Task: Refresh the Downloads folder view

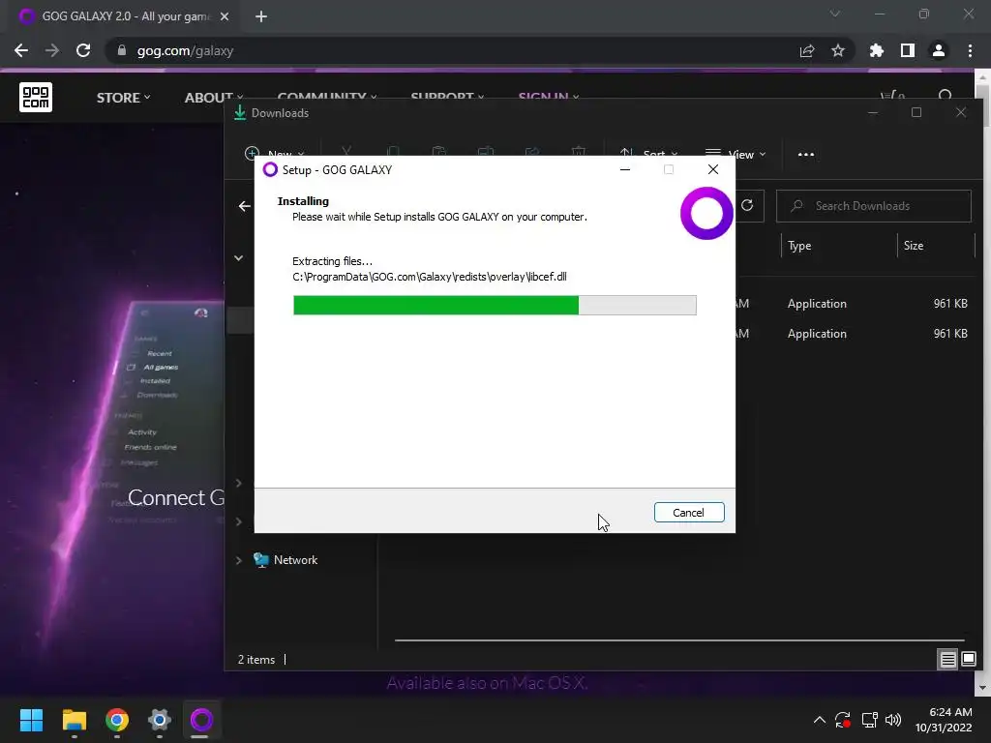Action: coord(747,206)
